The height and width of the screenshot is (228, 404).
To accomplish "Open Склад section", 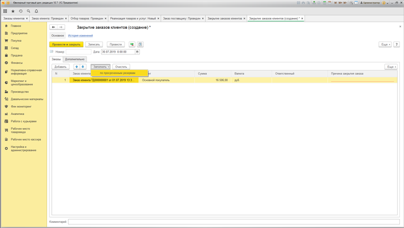I will (14, 48).
